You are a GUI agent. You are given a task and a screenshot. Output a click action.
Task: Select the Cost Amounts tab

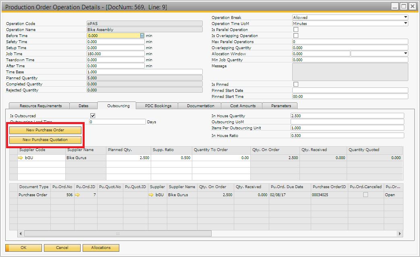click(243, 106)
